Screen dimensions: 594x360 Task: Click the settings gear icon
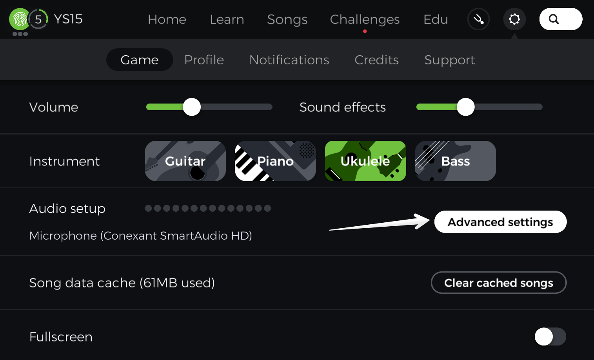click(x=514, y=19)
